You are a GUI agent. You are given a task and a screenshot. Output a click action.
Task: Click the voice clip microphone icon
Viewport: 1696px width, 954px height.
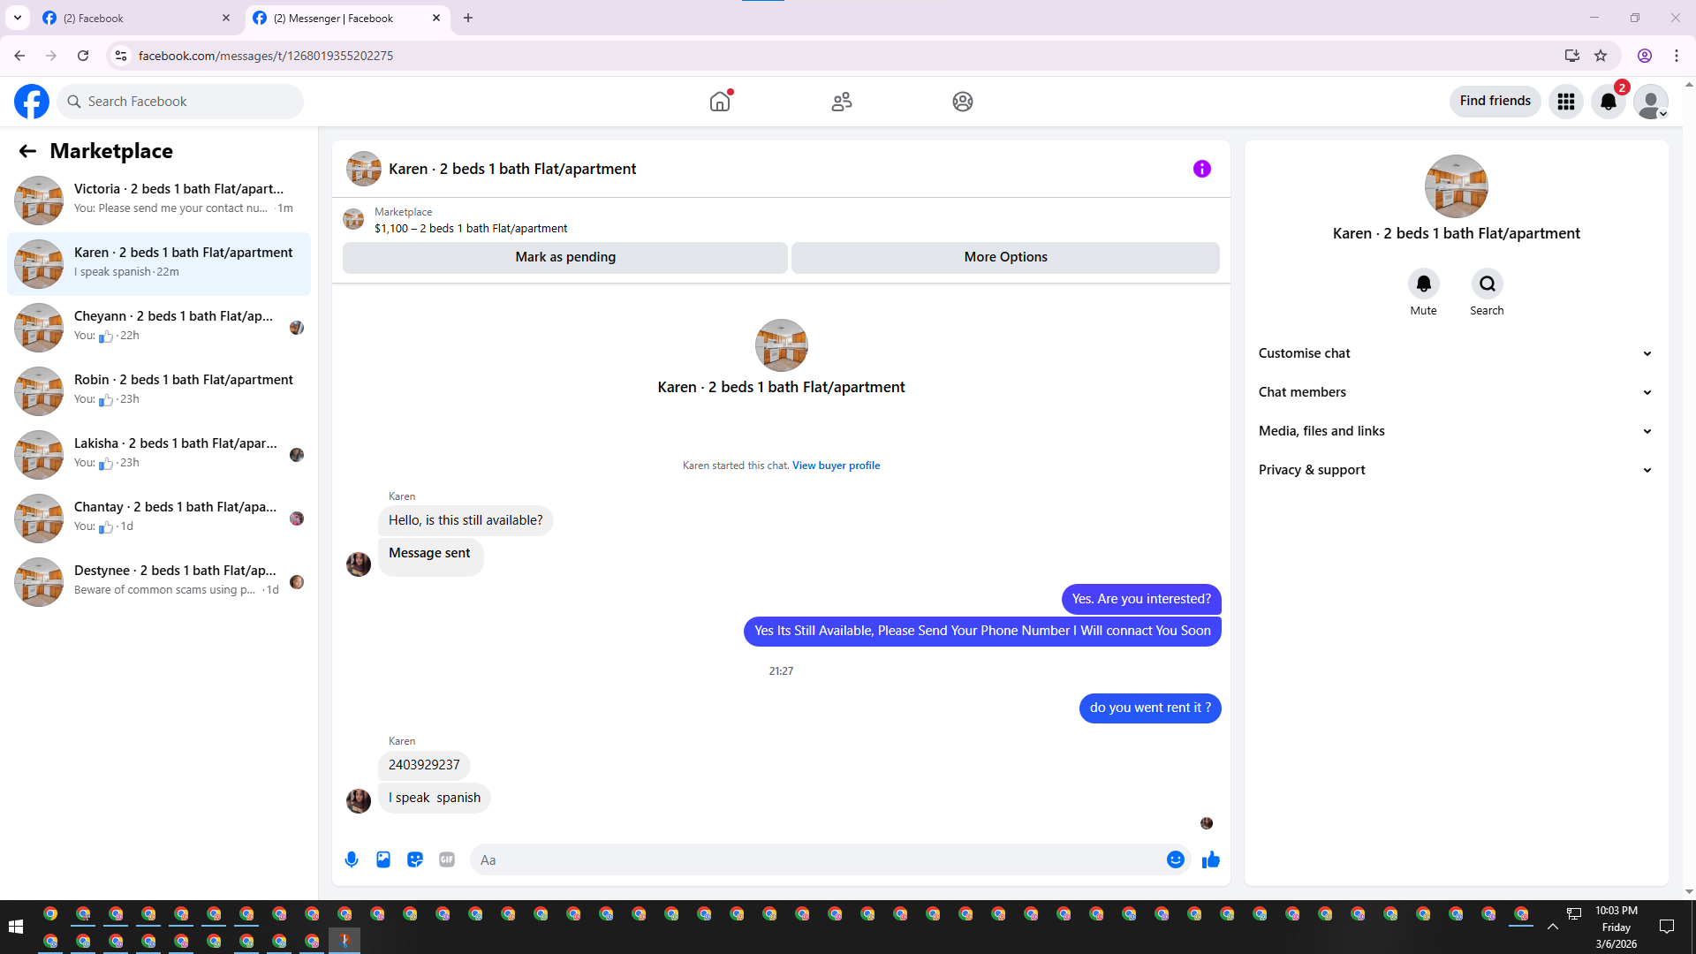coord(352,859)
